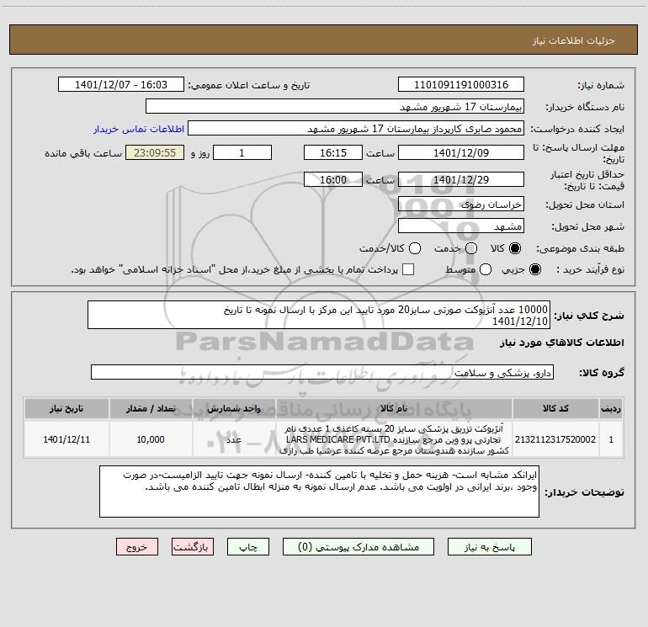Click the شماره نیاز field 1101091191000316
The image size is (648, 627).
pos(461,85)
